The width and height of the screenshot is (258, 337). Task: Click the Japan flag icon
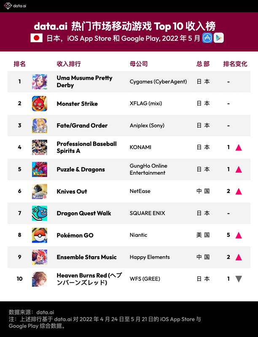37,38
